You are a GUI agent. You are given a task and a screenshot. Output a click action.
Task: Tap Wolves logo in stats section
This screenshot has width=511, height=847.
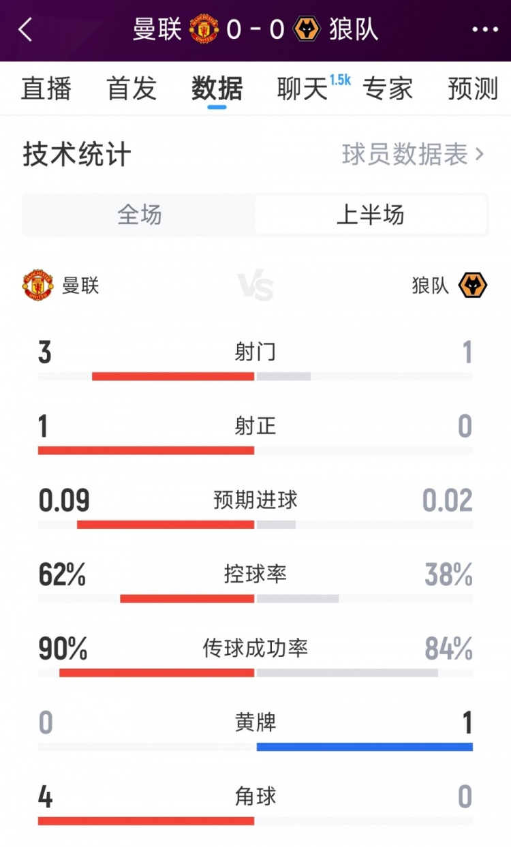tap(473, 285)
